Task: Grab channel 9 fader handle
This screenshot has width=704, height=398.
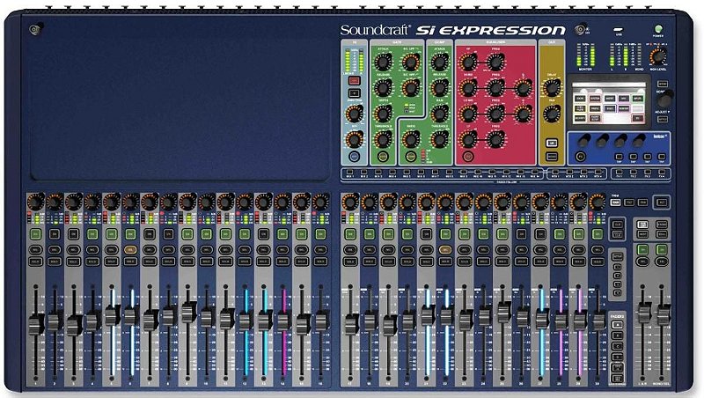Action: 187,312
